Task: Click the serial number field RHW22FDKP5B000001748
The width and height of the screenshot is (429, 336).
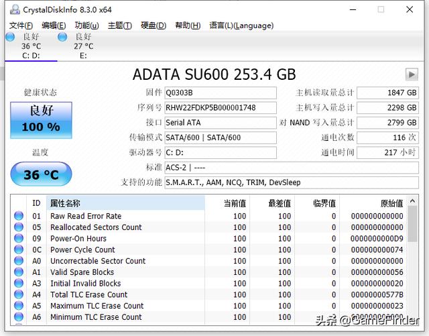Action: tap(221, 107)
